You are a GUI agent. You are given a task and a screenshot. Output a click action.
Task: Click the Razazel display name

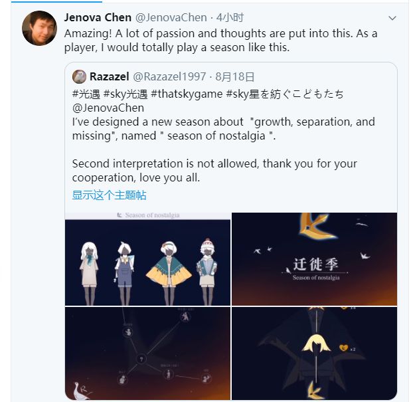(110, 77)
